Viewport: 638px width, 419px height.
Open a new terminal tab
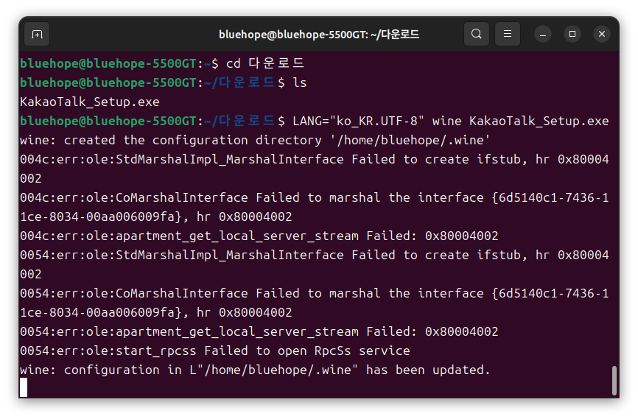click(37, 34)
